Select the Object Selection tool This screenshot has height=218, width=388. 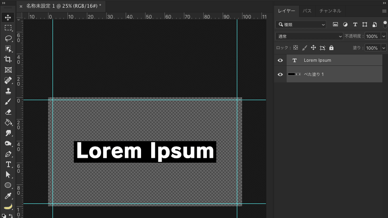coord(8,49)
